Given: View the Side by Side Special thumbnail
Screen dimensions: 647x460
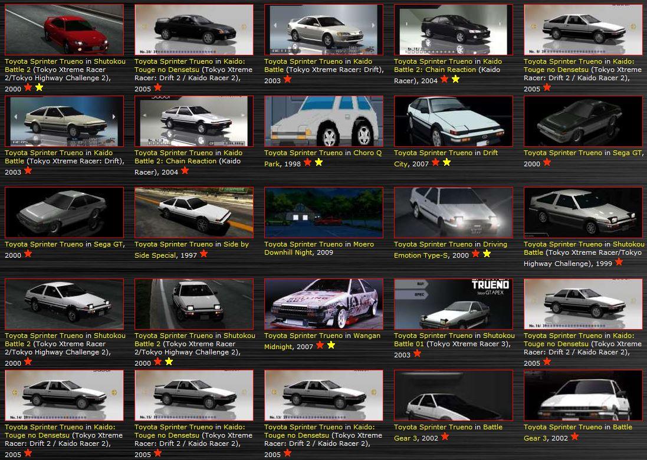Looking at the screenshot, I should point(194,213).
